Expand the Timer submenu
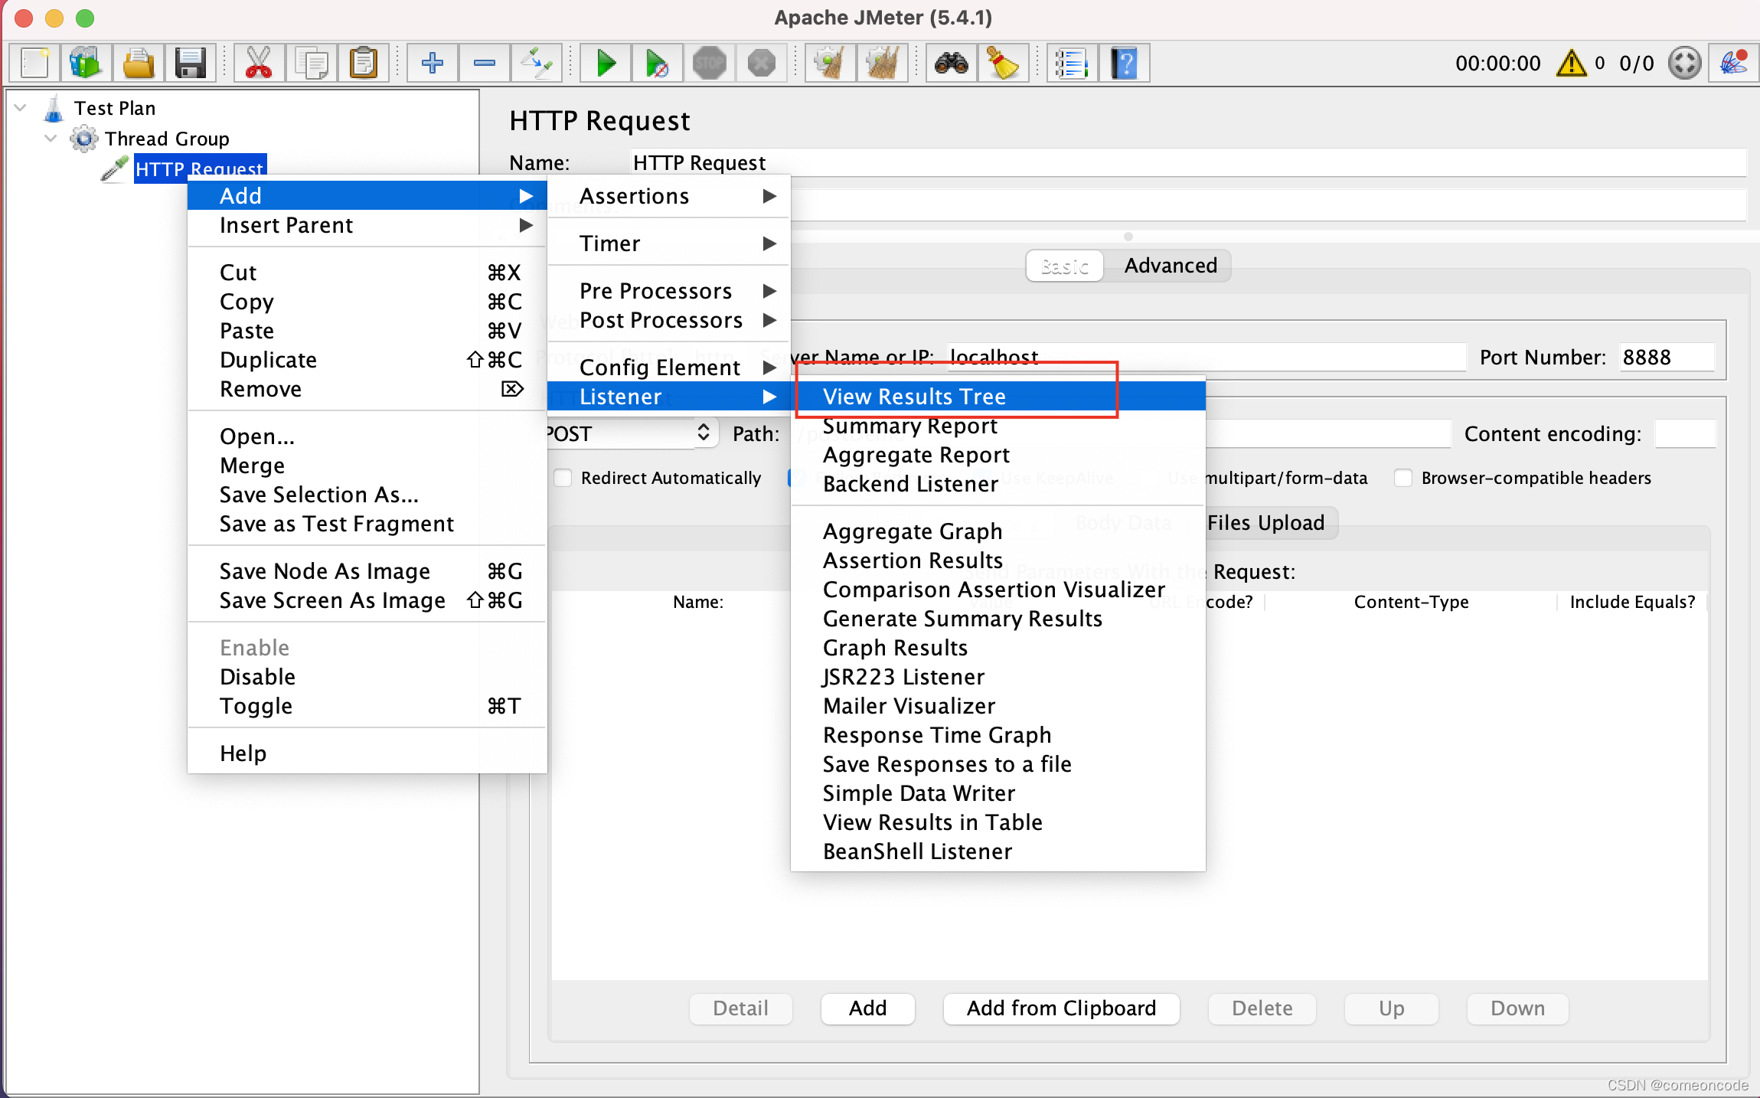This screenshot has height=1098, width=1760. 668,243
